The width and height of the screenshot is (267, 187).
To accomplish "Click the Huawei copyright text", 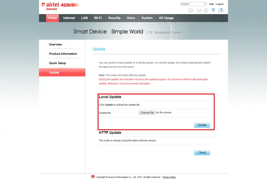I will coord(128,177).
